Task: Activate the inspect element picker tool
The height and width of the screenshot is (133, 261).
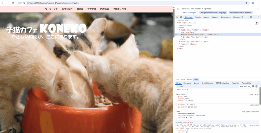Action: coord(177,17)
